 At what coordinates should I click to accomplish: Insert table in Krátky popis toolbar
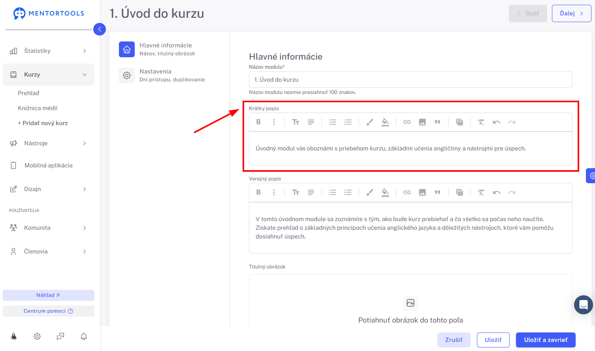click(459, 122)
